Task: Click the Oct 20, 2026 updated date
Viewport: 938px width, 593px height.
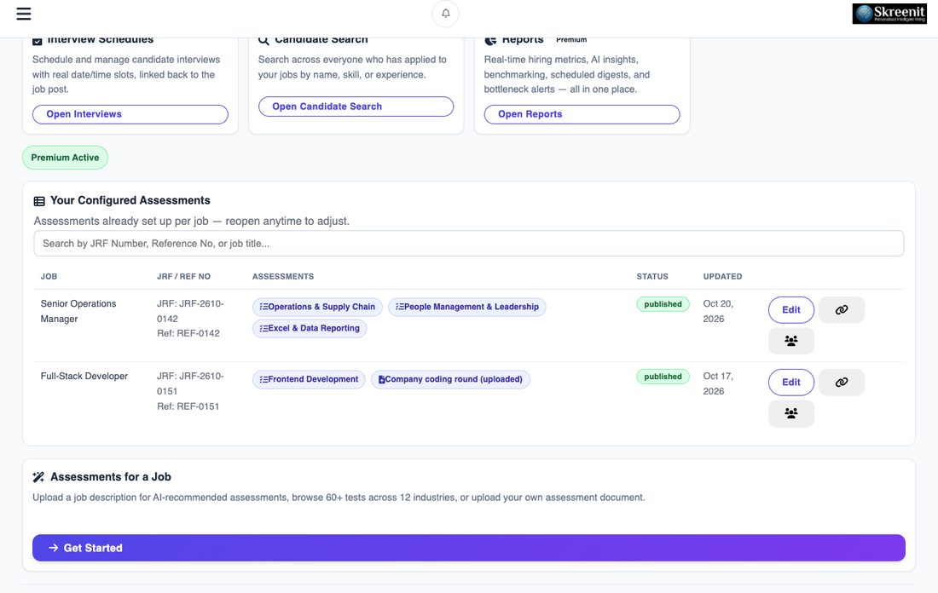Action: (718, 311)
